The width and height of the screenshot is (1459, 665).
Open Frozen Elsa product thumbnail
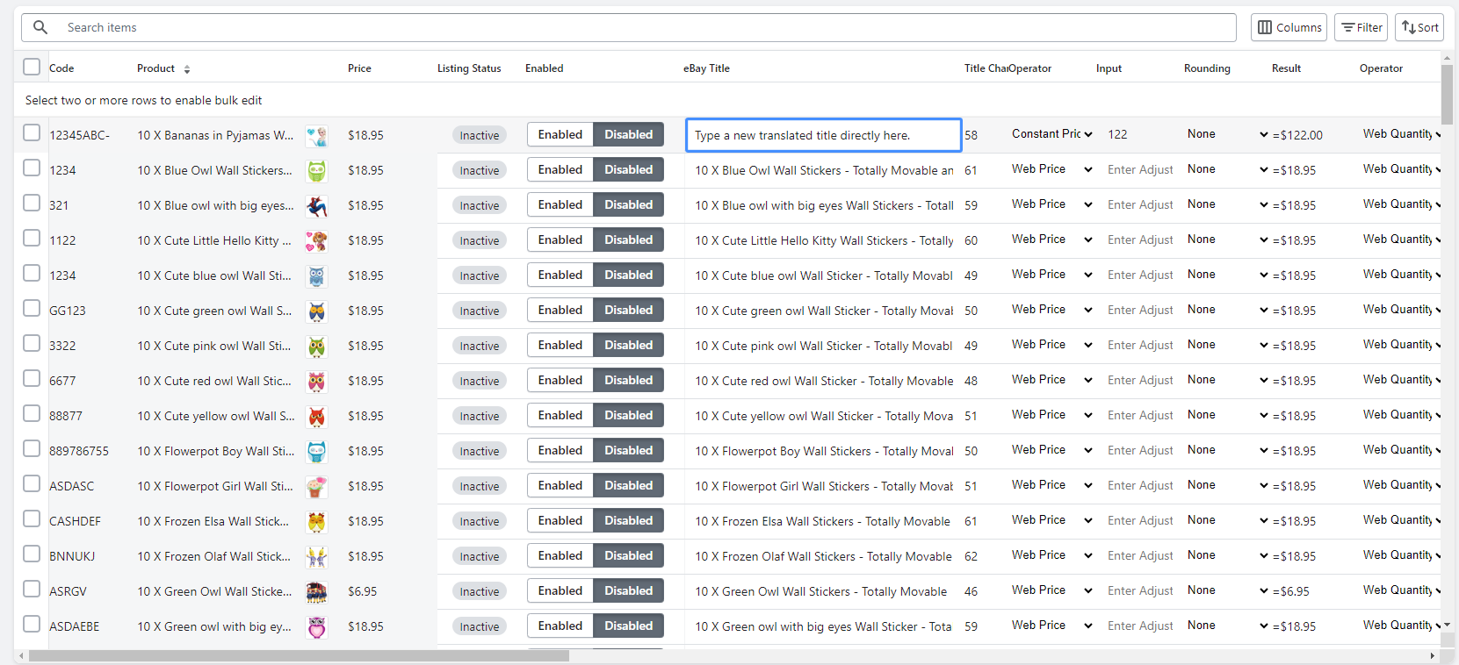(316, 522)
